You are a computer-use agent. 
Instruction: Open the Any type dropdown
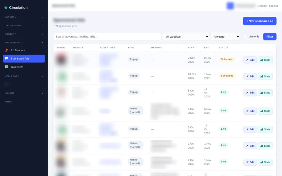coord(225,37)
